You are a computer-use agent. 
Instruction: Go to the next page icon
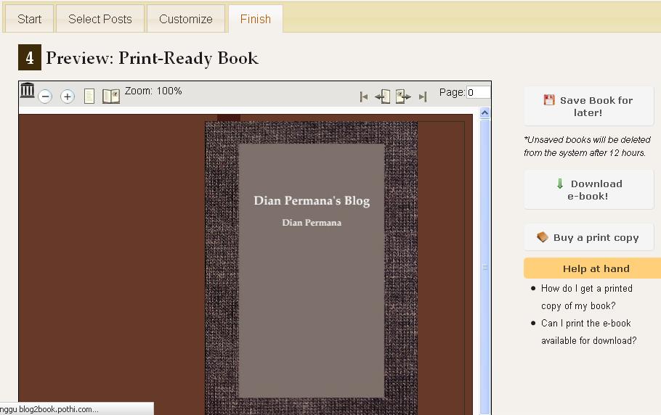(402, 96)
